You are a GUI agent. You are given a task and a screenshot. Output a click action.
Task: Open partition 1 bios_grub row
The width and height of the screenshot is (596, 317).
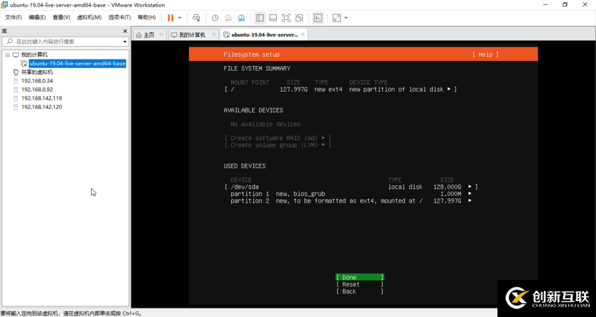(x=351, y=194)
